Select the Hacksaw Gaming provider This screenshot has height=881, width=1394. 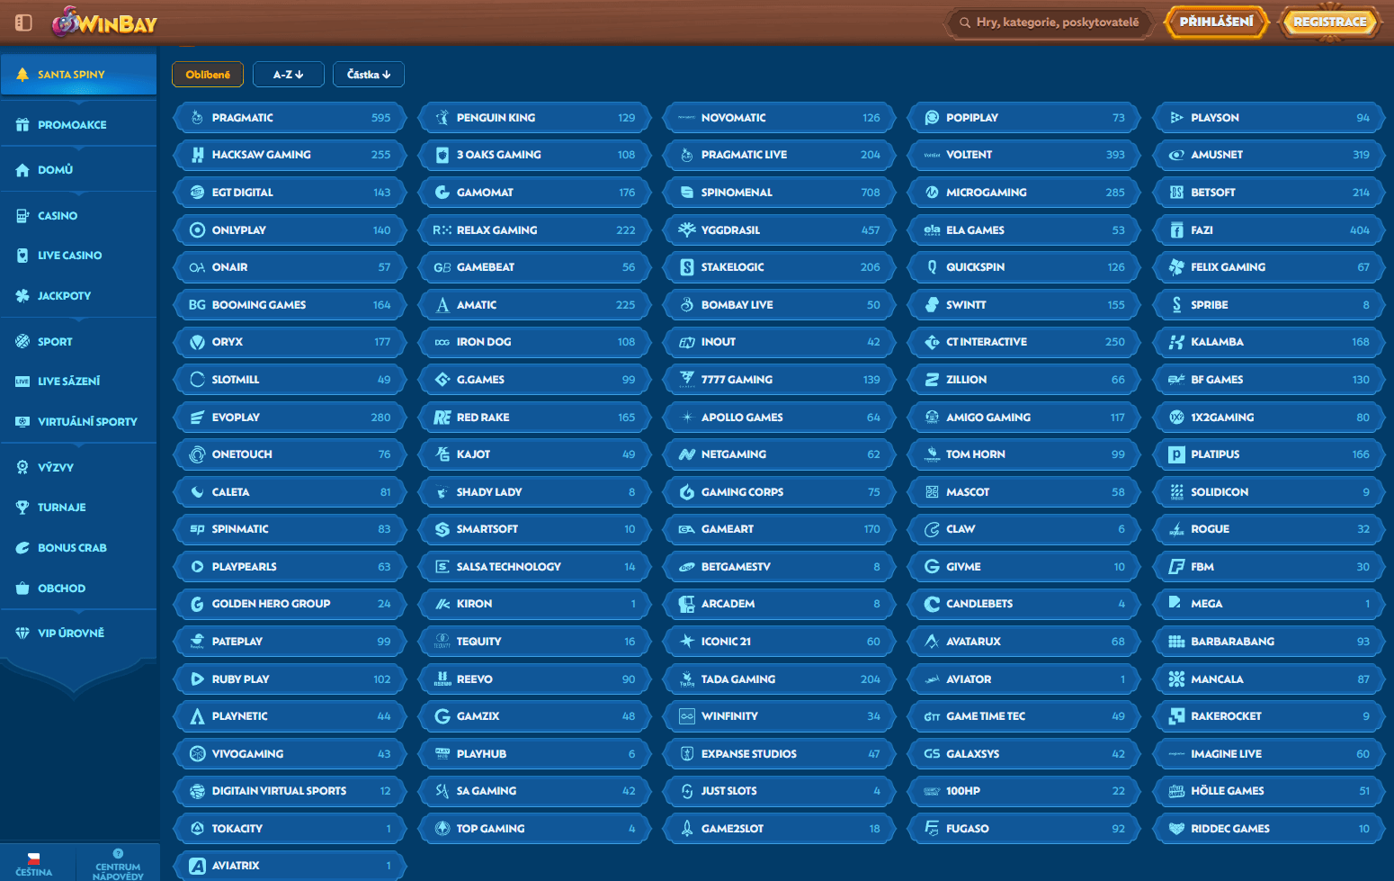point(290,155)
